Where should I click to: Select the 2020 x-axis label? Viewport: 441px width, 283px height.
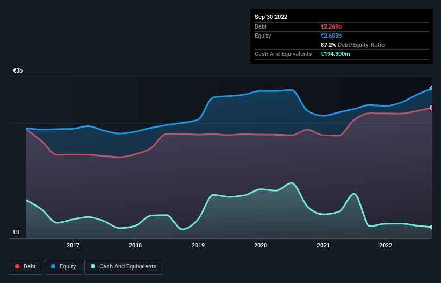(261, 245)
